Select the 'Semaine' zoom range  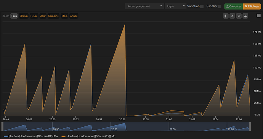click(53, 16)
